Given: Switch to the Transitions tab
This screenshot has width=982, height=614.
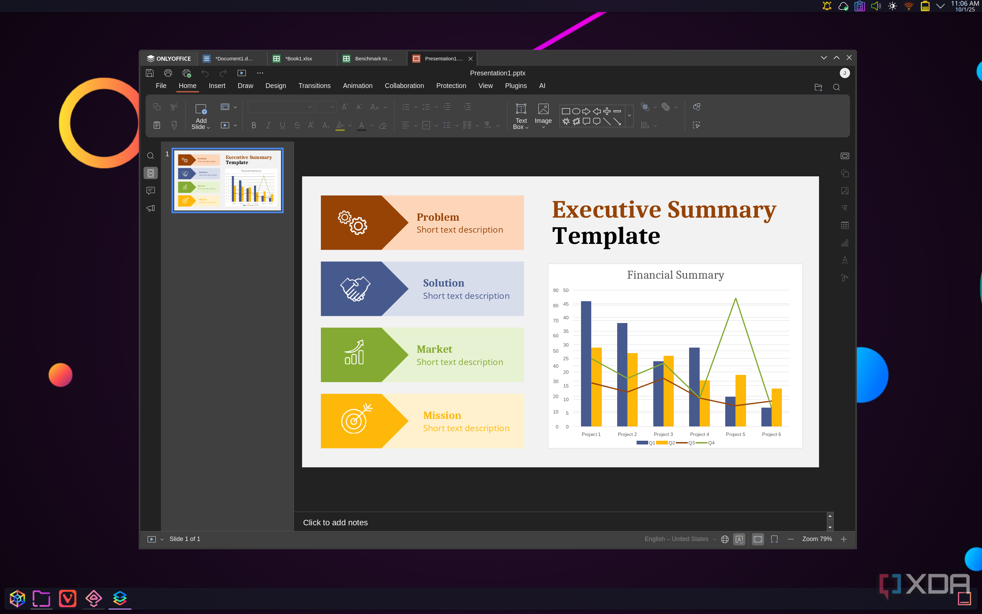Looking at the screenshot, I should click(x=314, y=86).
